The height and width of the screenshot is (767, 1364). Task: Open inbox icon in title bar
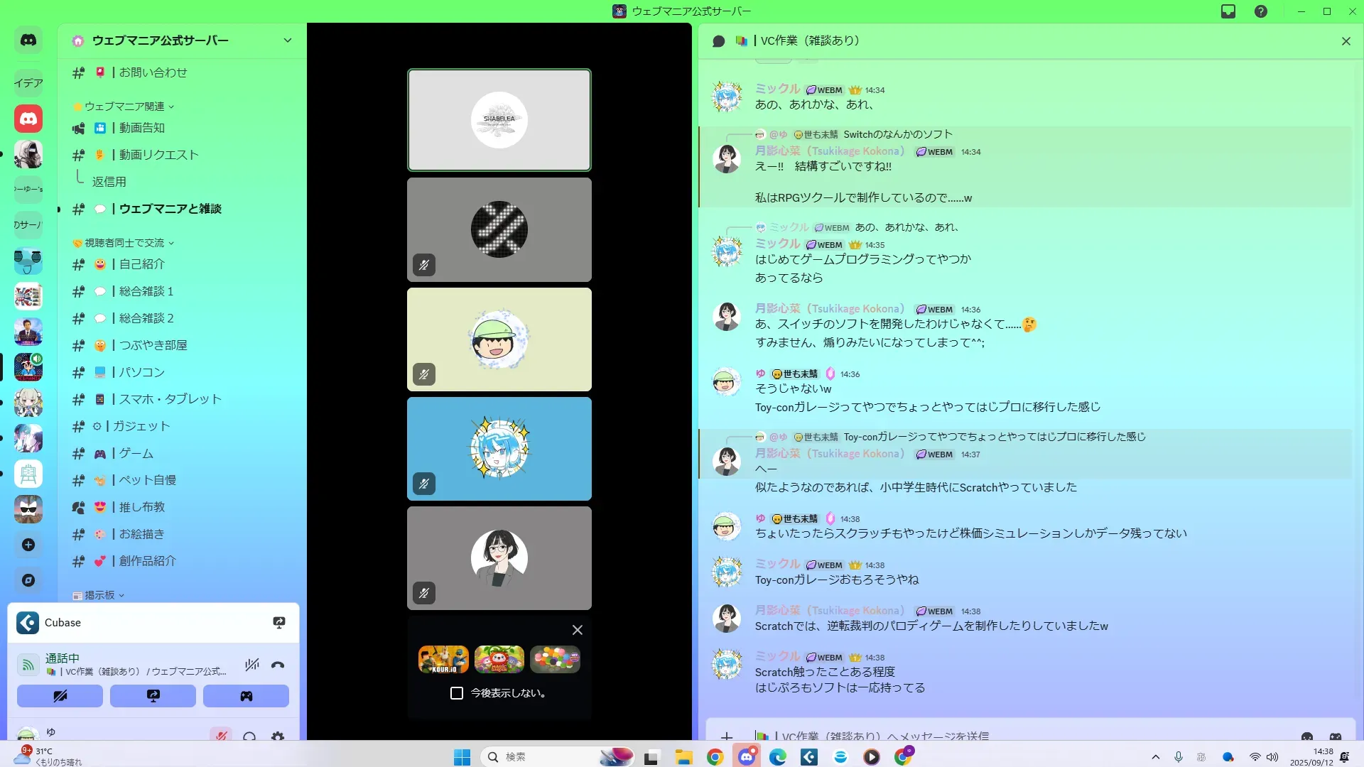pos(1228,11)
